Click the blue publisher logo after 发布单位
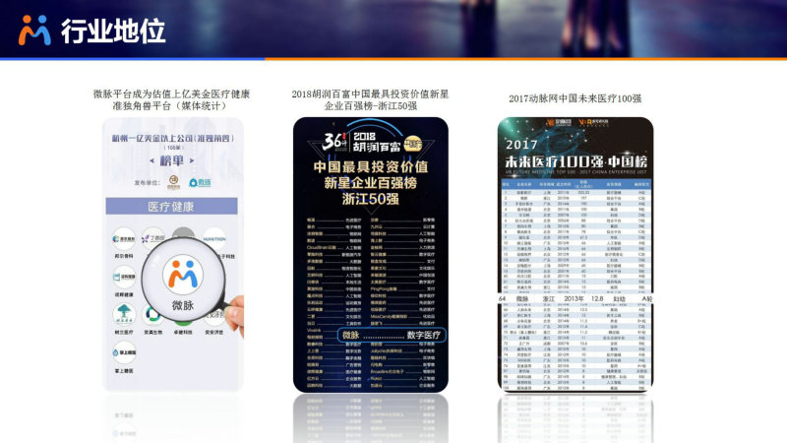 point(200,182)
